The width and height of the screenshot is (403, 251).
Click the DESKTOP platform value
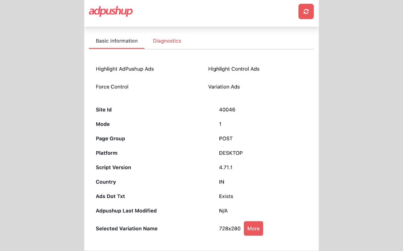pos(231,153)
